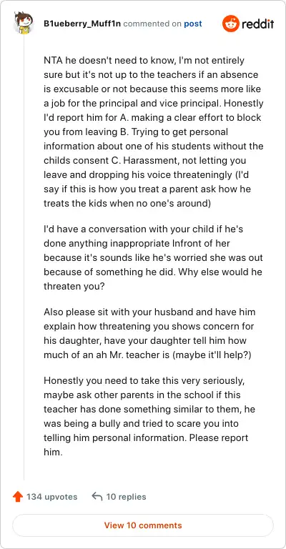Open B1ueberry_Muff1n's avatar image

click(x=24, y=23)
